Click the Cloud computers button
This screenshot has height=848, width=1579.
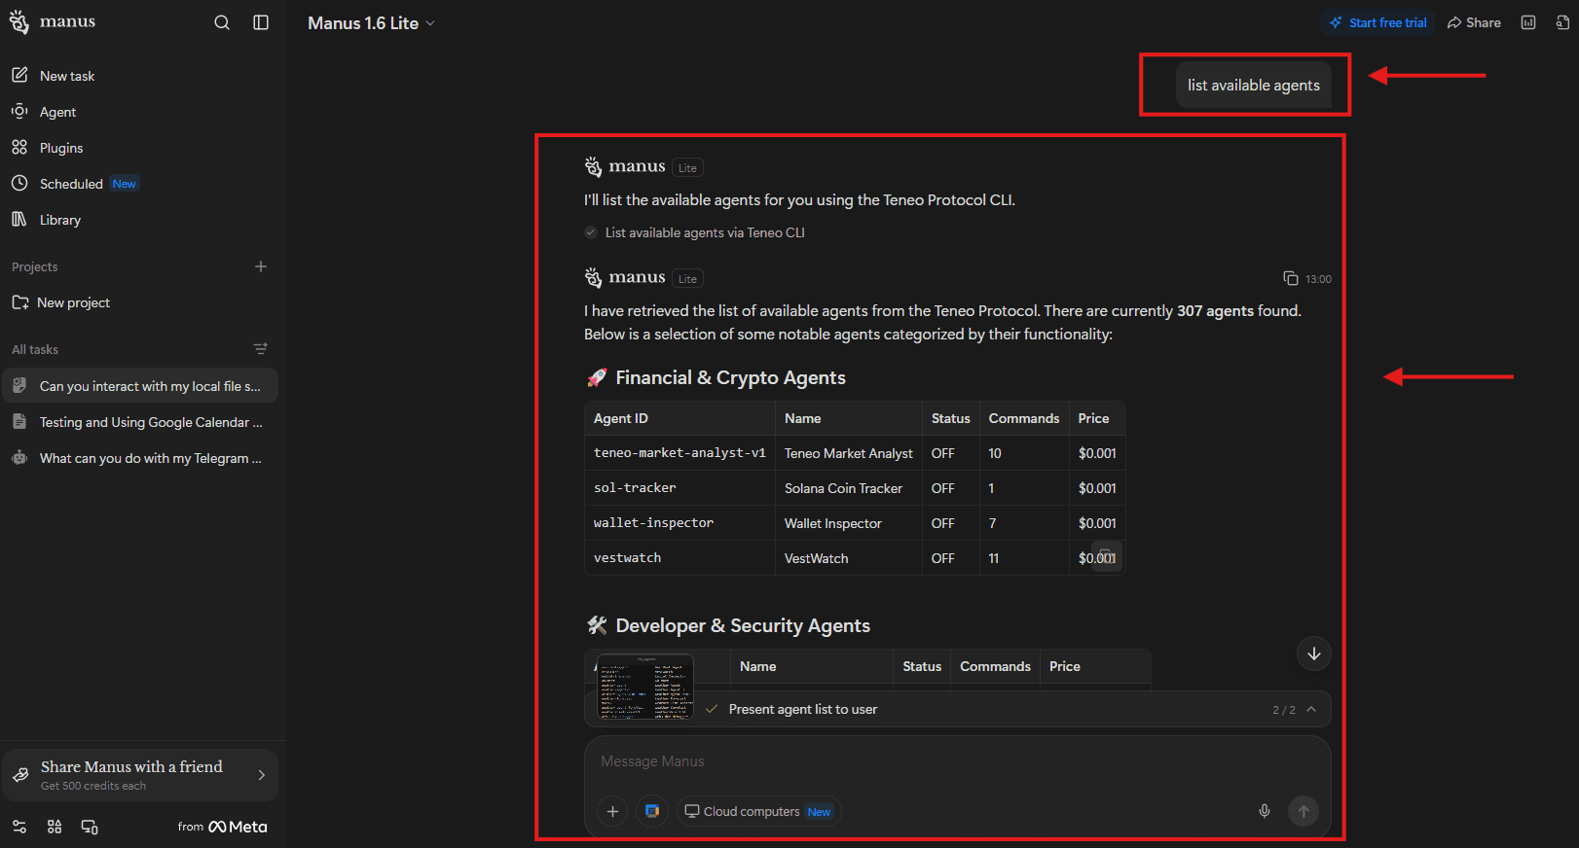[758, 811]
